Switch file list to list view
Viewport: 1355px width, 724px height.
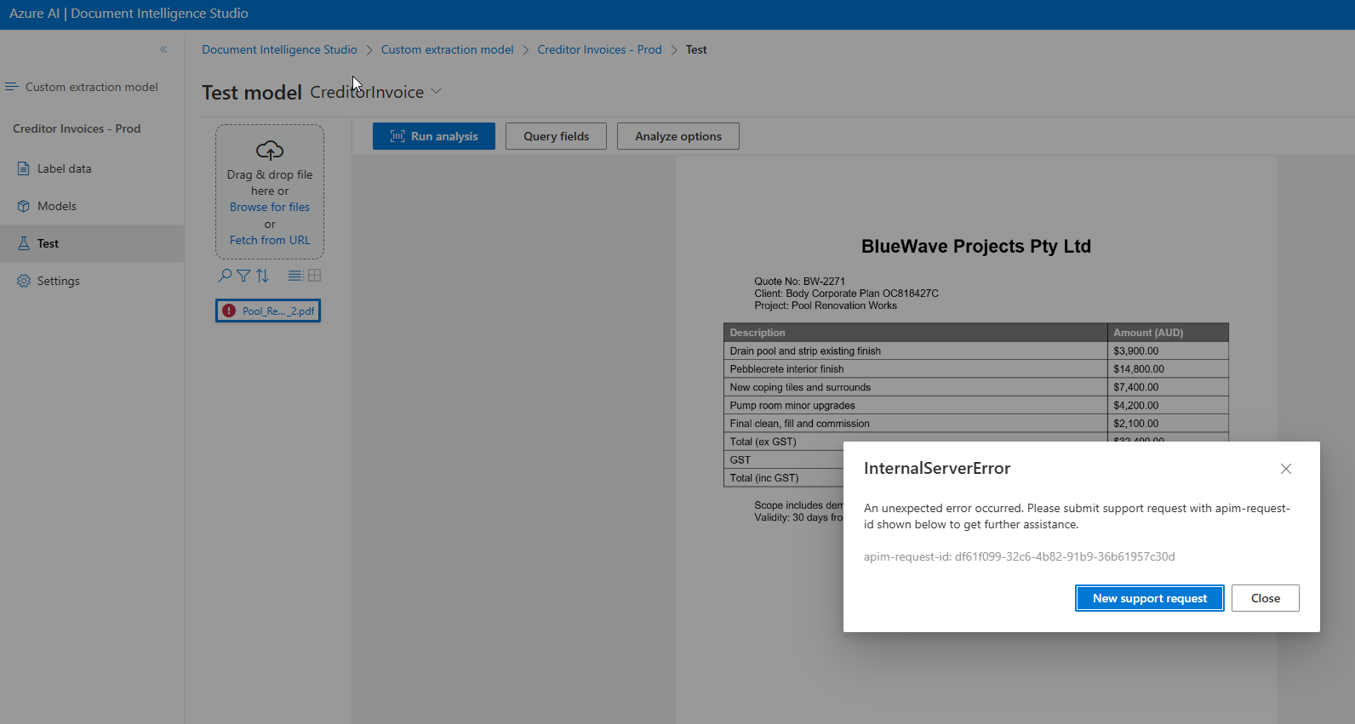pos(295,276)
